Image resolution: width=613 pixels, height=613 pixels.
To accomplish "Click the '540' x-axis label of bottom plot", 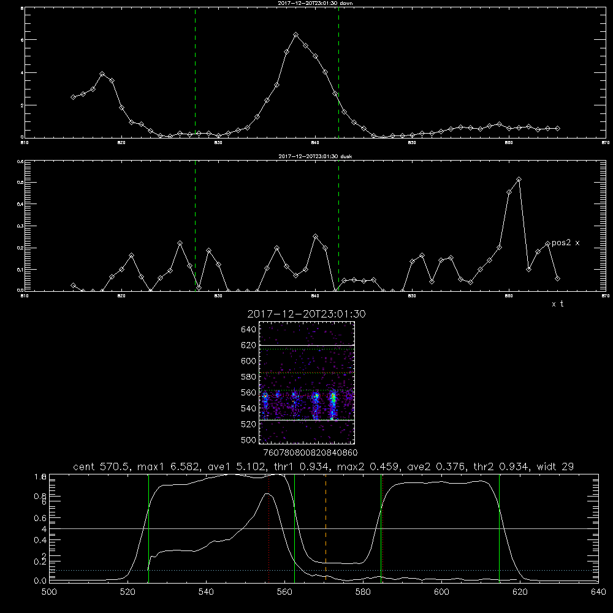I will tap(206, 592).
